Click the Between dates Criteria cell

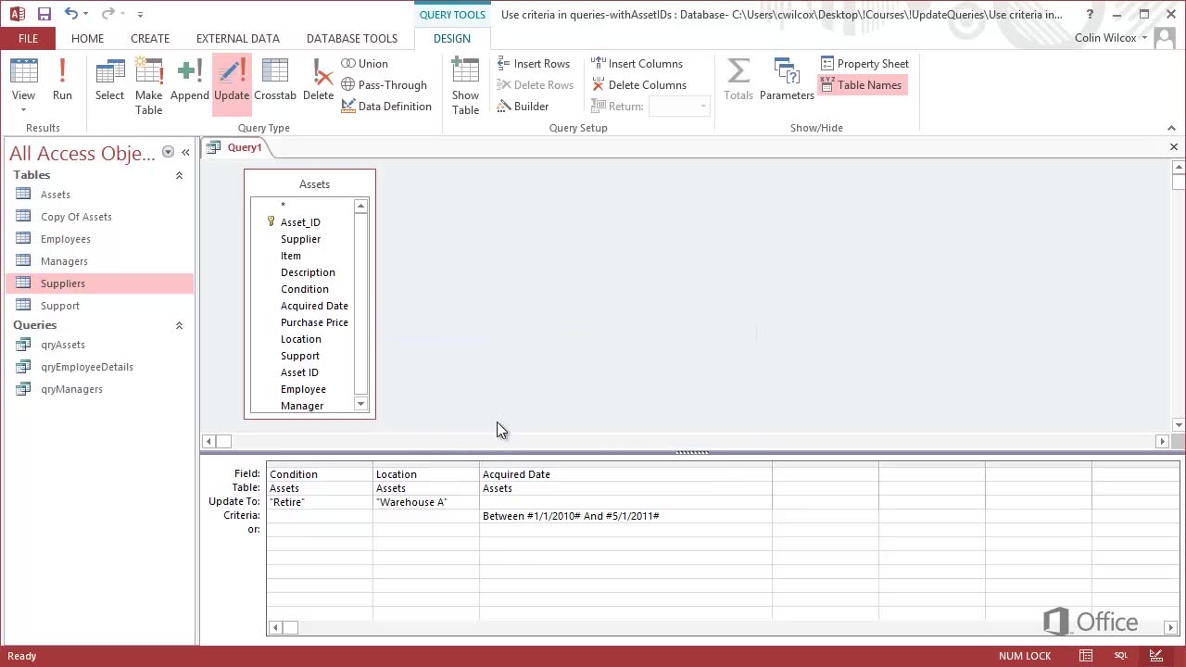pos(625,516)
